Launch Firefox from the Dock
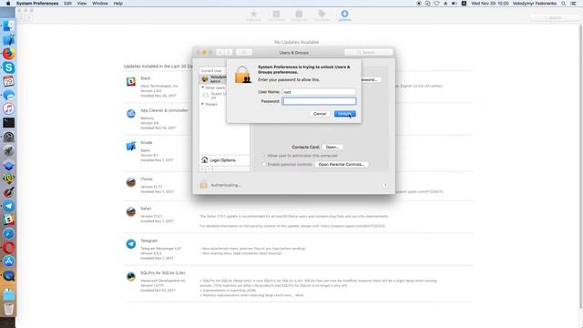 8,54
